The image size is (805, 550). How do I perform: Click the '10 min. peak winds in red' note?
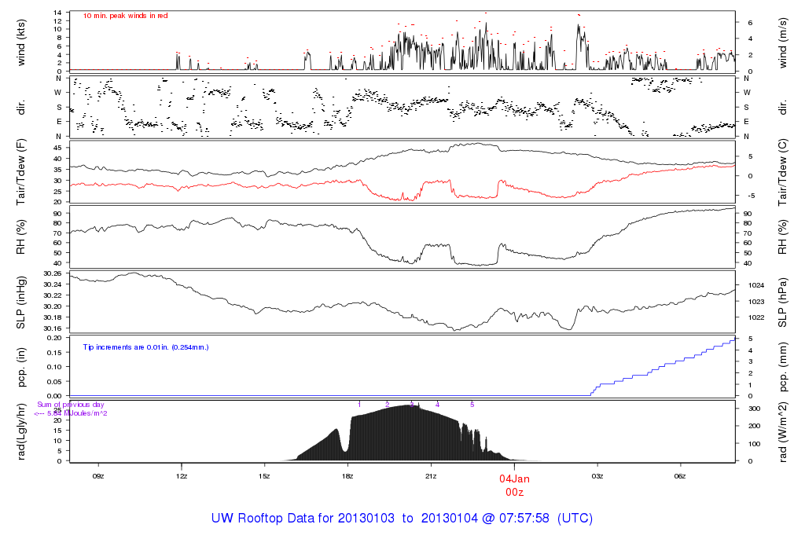click(126, 16)
